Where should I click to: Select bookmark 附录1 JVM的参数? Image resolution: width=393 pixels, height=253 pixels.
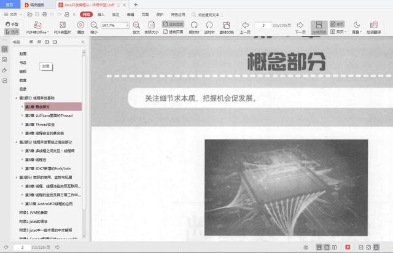33,212
